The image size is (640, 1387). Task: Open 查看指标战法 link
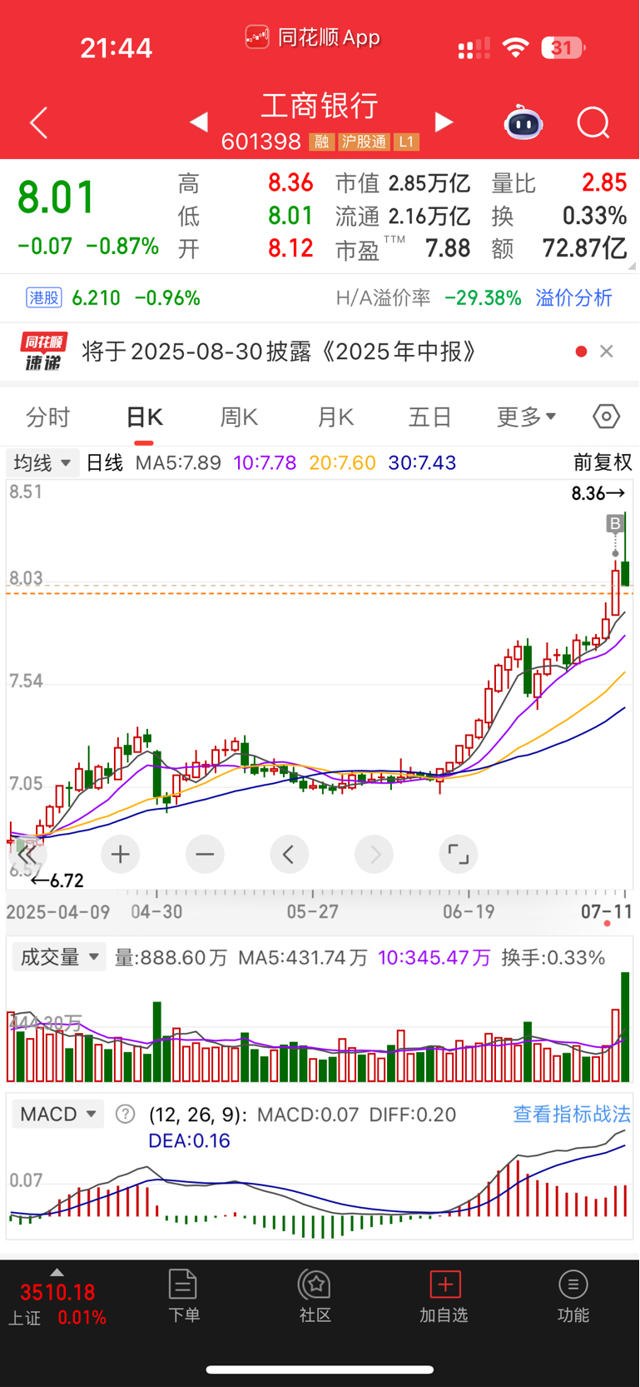(x=572, y=1114)
